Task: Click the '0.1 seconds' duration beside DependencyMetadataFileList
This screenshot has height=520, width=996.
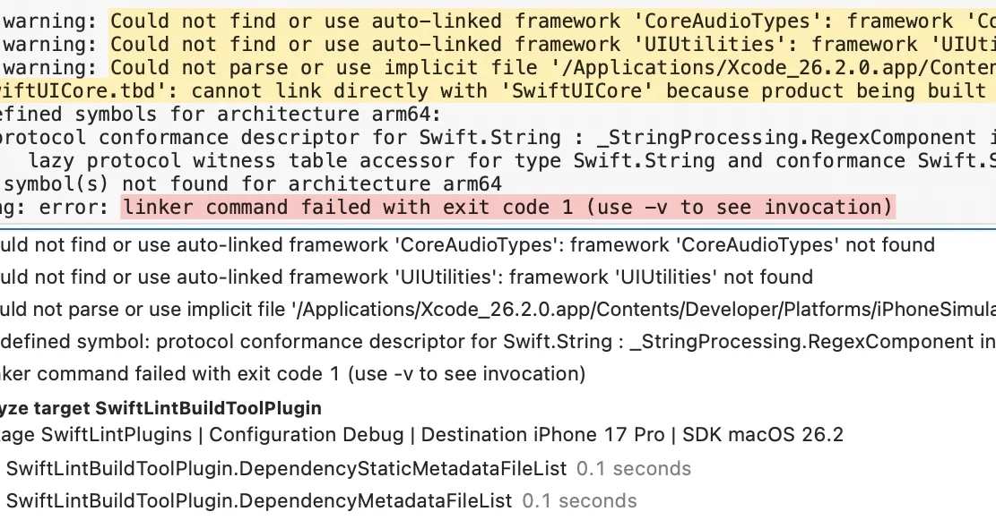Action: pyautogui.click(x=579, y=500)
